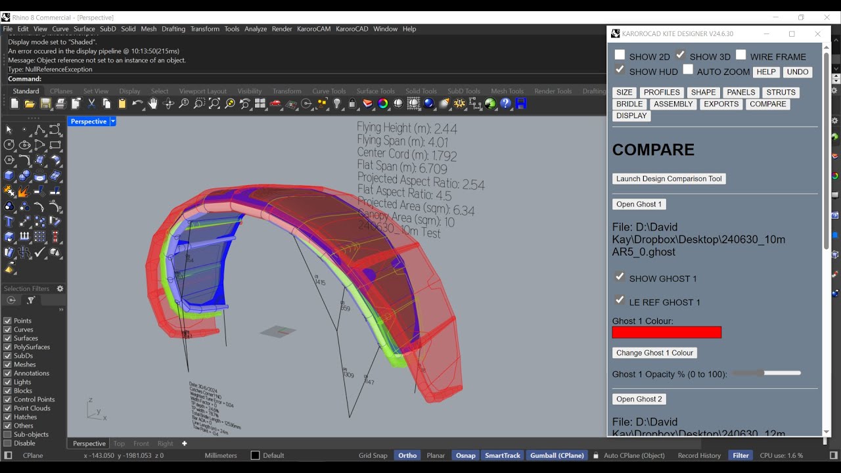Switch to the Right viewport tab
841x473 pixels.
coord(165,443)
